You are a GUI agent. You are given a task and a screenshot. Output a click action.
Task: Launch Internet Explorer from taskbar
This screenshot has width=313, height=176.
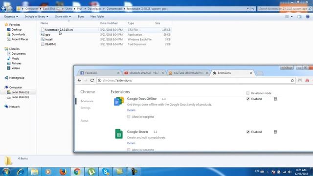tap(20, 172)
